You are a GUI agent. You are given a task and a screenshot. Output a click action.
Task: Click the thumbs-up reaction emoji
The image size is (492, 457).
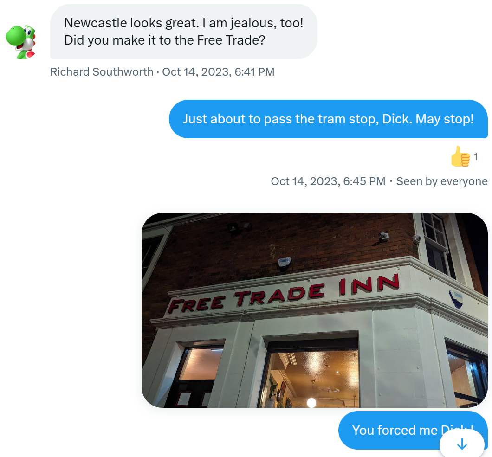(460, 156)
